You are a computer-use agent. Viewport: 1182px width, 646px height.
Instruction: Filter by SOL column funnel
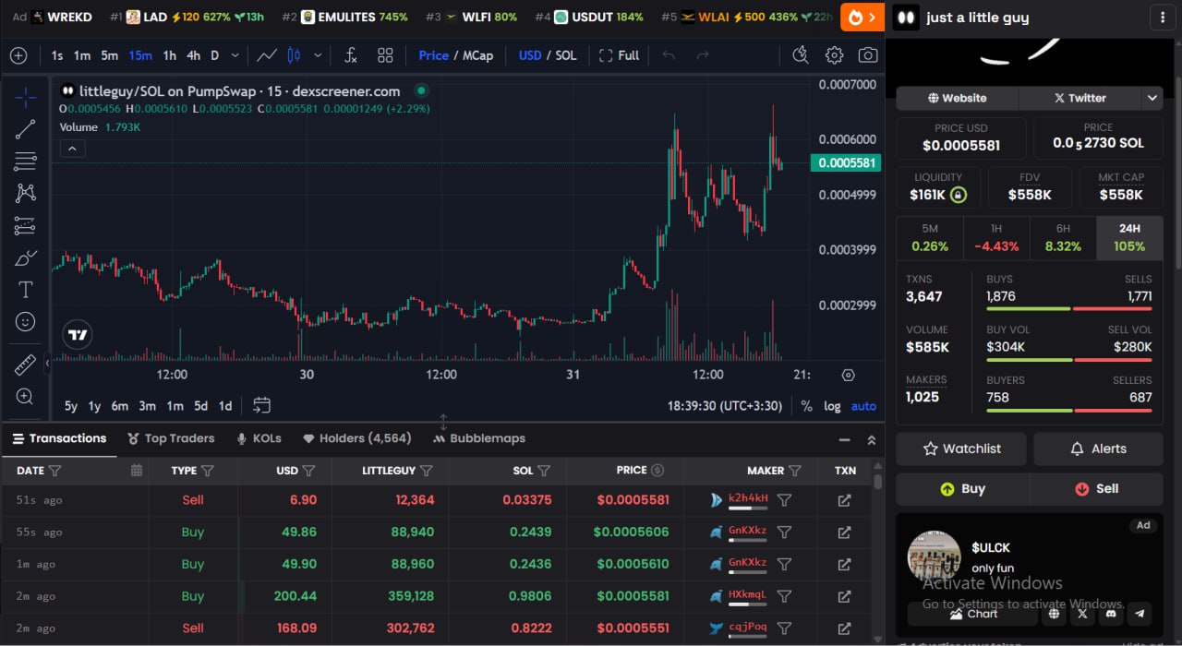click(x=544, y=471)
